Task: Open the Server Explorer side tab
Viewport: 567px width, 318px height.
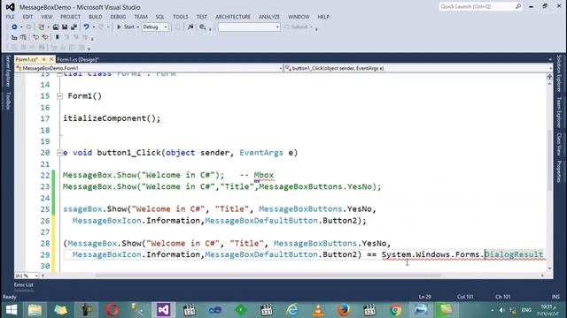Action: click(x=8, y=72)
